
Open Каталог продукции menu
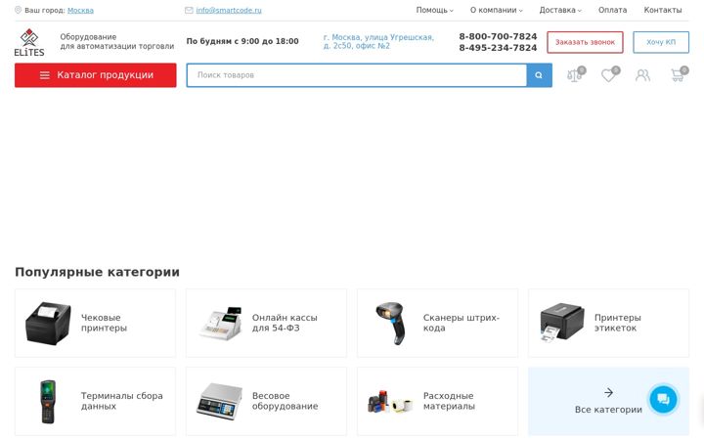tap(95, 75)
